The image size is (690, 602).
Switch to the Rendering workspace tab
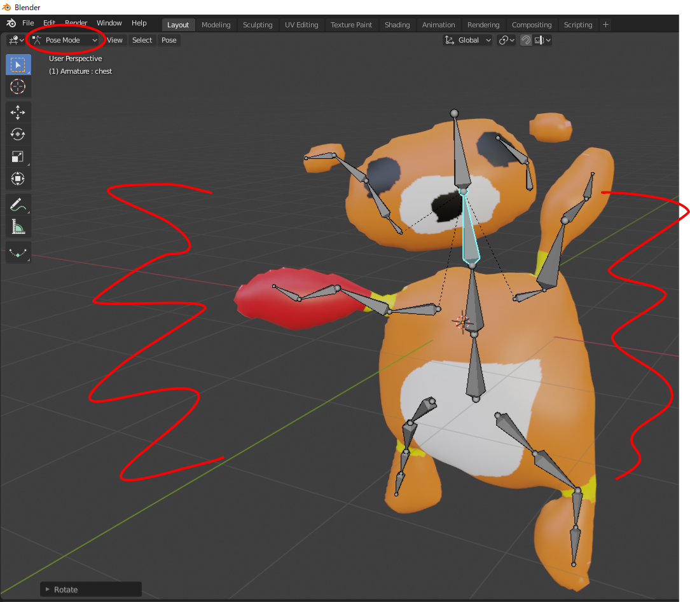[x=483, y=25]
